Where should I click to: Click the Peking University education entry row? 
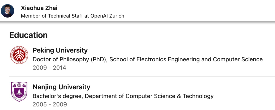(142, 59)
